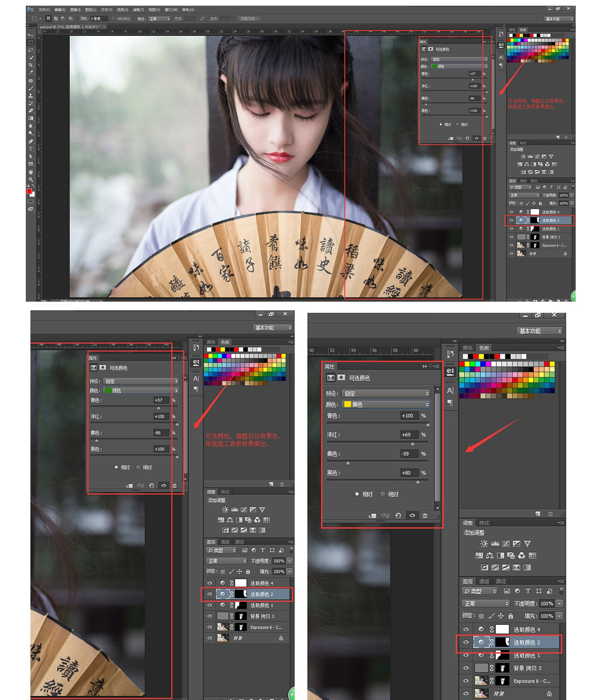The width and height of the screenshot is (594, 700).
Task: Select the Eyedropper tool
Action: (30, 72)
